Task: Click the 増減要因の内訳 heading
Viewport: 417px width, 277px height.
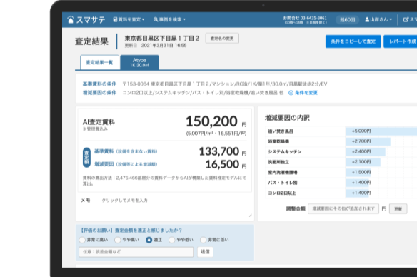Action: click(287, 118)
